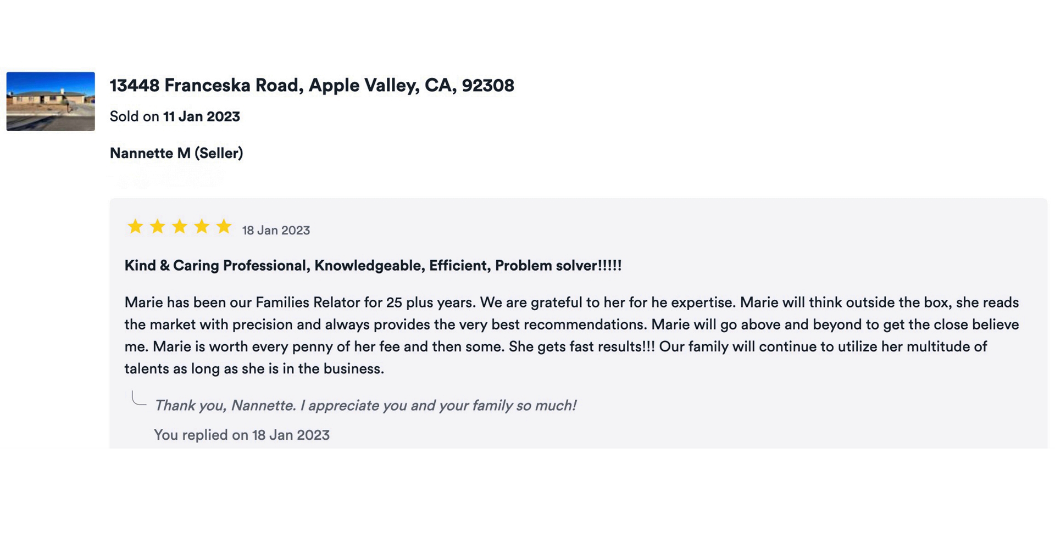Click the "Sold on" label
This screenshot has width=1055, height=549.
pyautogui.click(x=135, y=117)
